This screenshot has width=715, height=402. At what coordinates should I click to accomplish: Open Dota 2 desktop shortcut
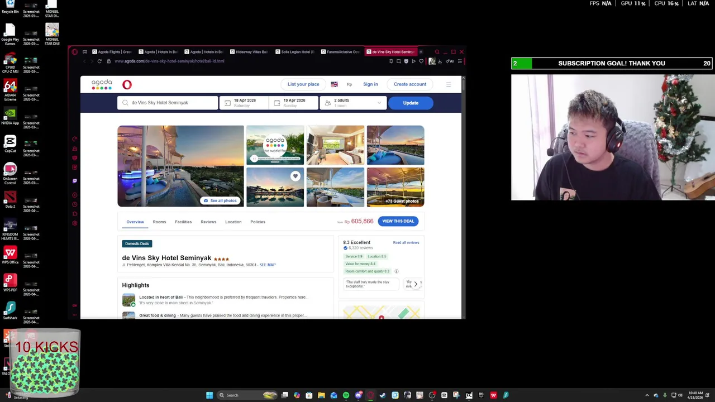[10, 200]
